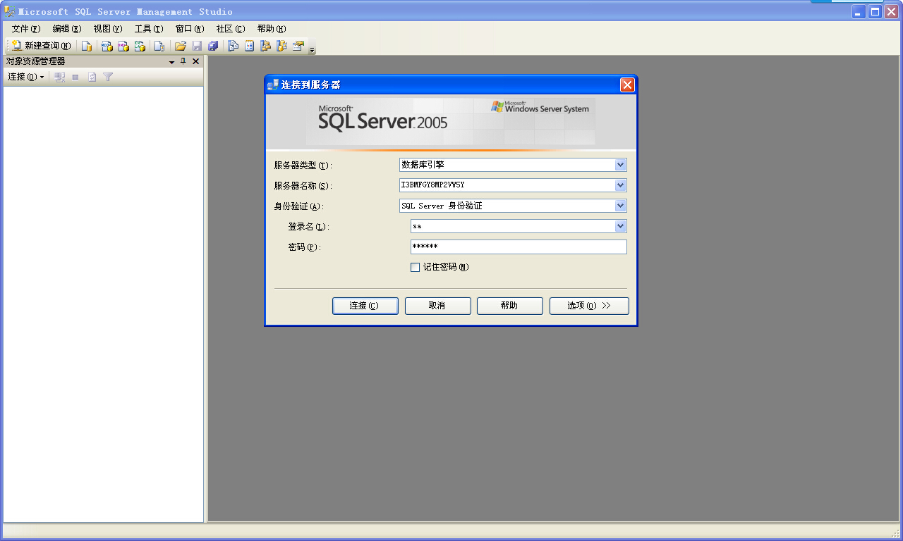Image resolution: width=903 pixels, height=541 pixels.
Task: Click the 连接(C) connect button
Action: point(365,306)
